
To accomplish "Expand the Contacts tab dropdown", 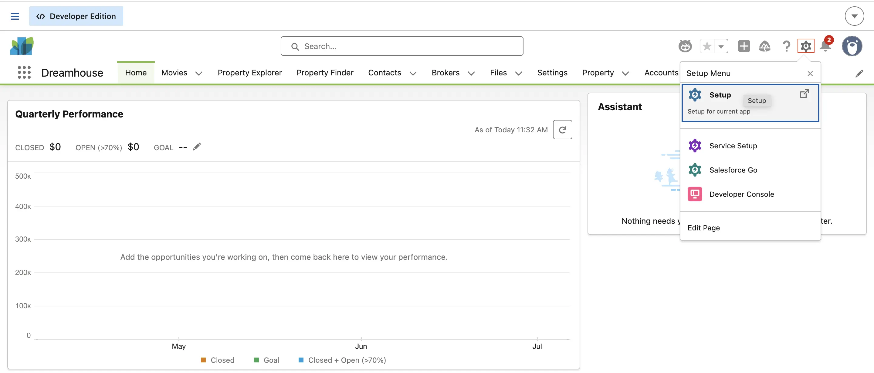I will 413,73.
